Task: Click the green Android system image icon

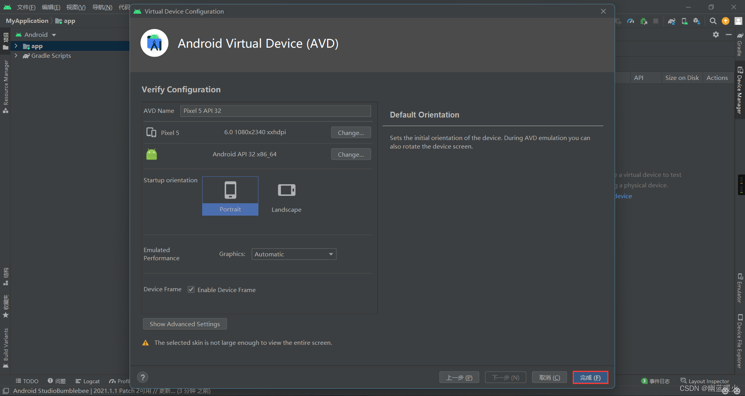Action: pyautogui.click(x=152, y=154)
